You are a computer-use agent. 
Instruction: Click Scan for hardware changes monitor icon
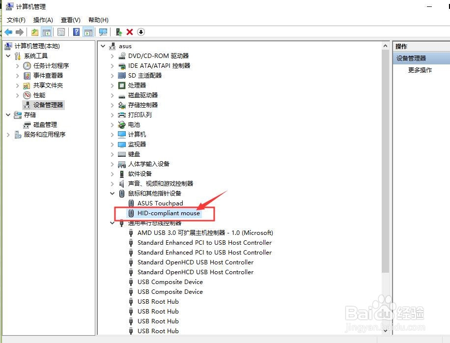click(x=103, y=32)
